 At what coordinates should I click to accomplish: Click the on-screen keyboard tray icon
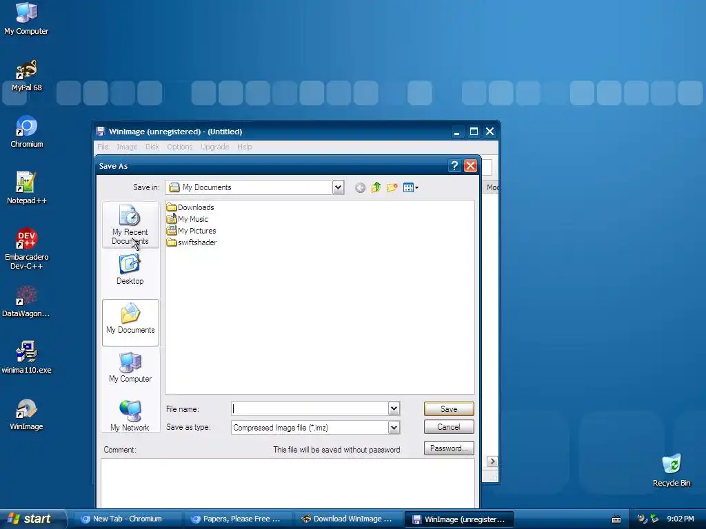[617, 519]
